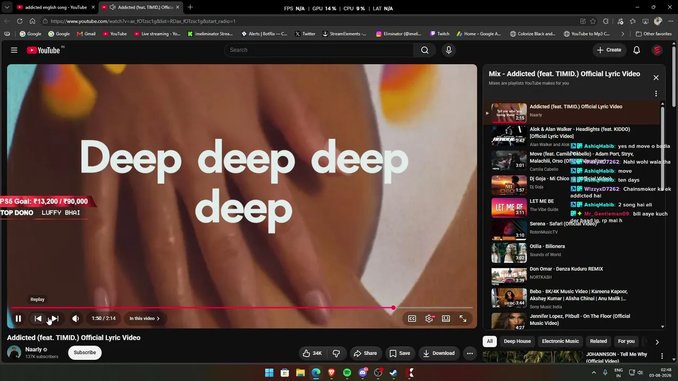
Task: Open the Mix playlist options menu
Action: [x=656, y=94]
